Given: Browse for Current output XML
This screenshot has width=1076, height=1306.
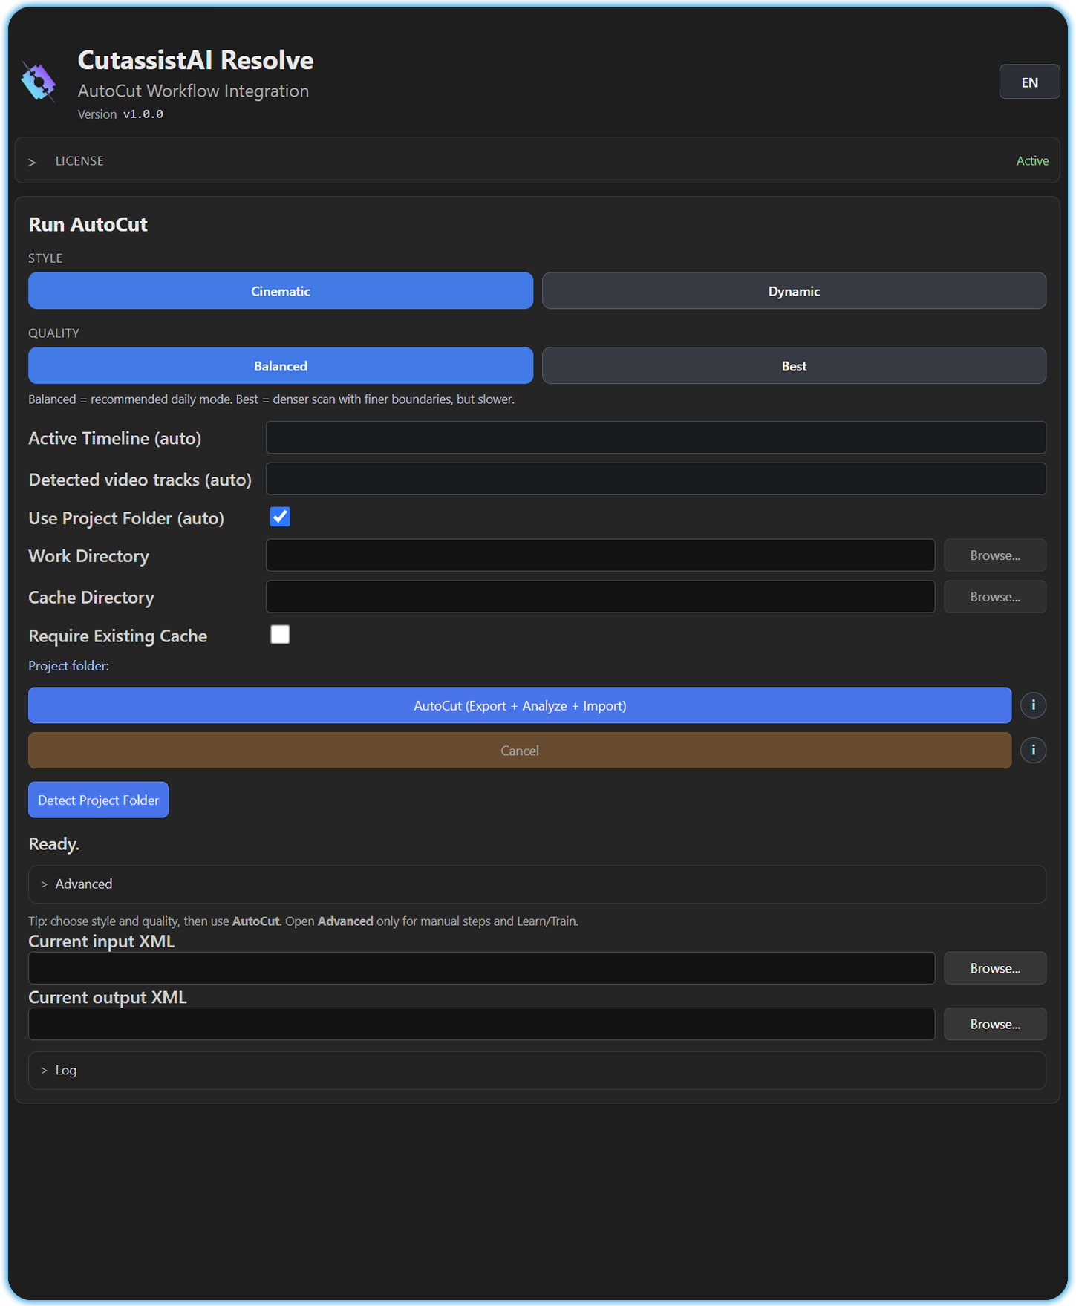Looking at the screenshot, I should pyautogui.click(x=995, y=1024).
